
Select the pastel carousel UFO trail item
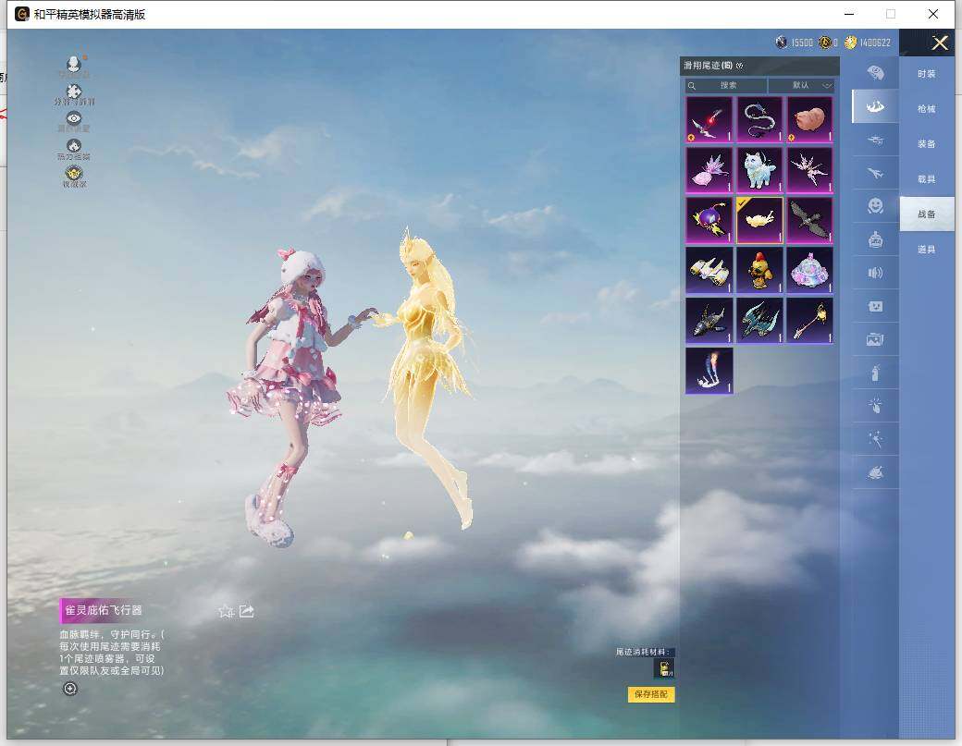[810, 270]
